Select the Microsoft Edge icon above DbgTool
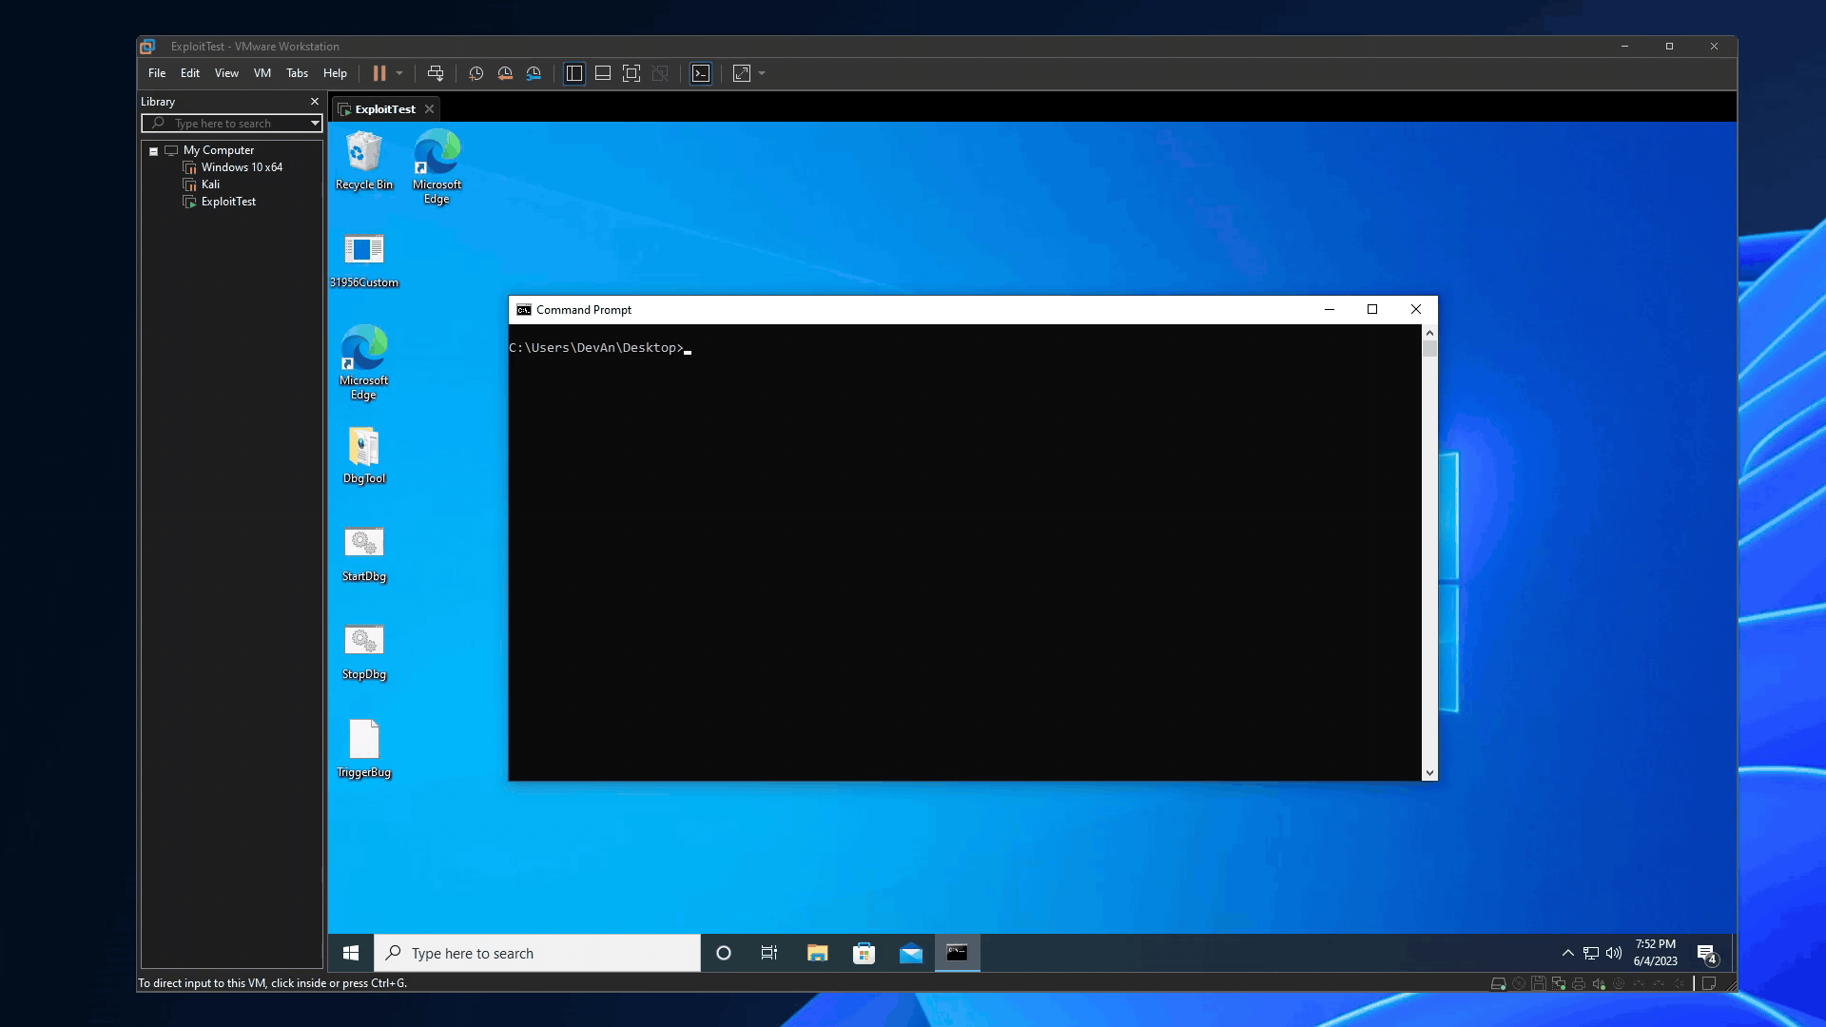The width and height of the screenshot is (1826, 1027). 364,363
